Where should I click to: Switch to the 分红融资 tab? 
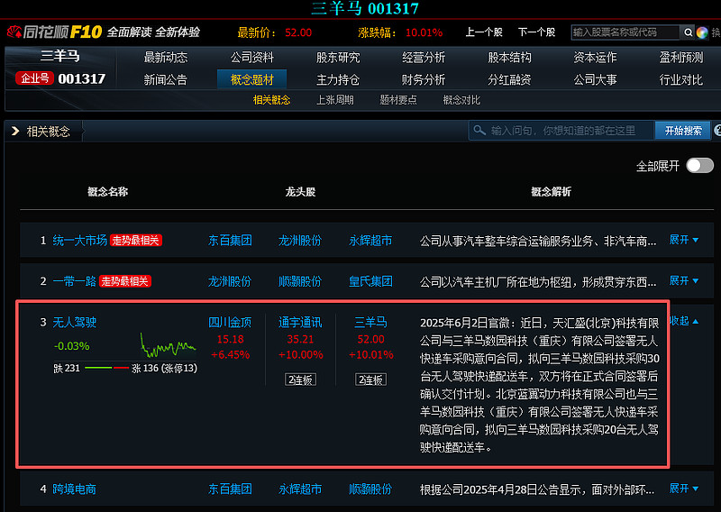[509, 79]
